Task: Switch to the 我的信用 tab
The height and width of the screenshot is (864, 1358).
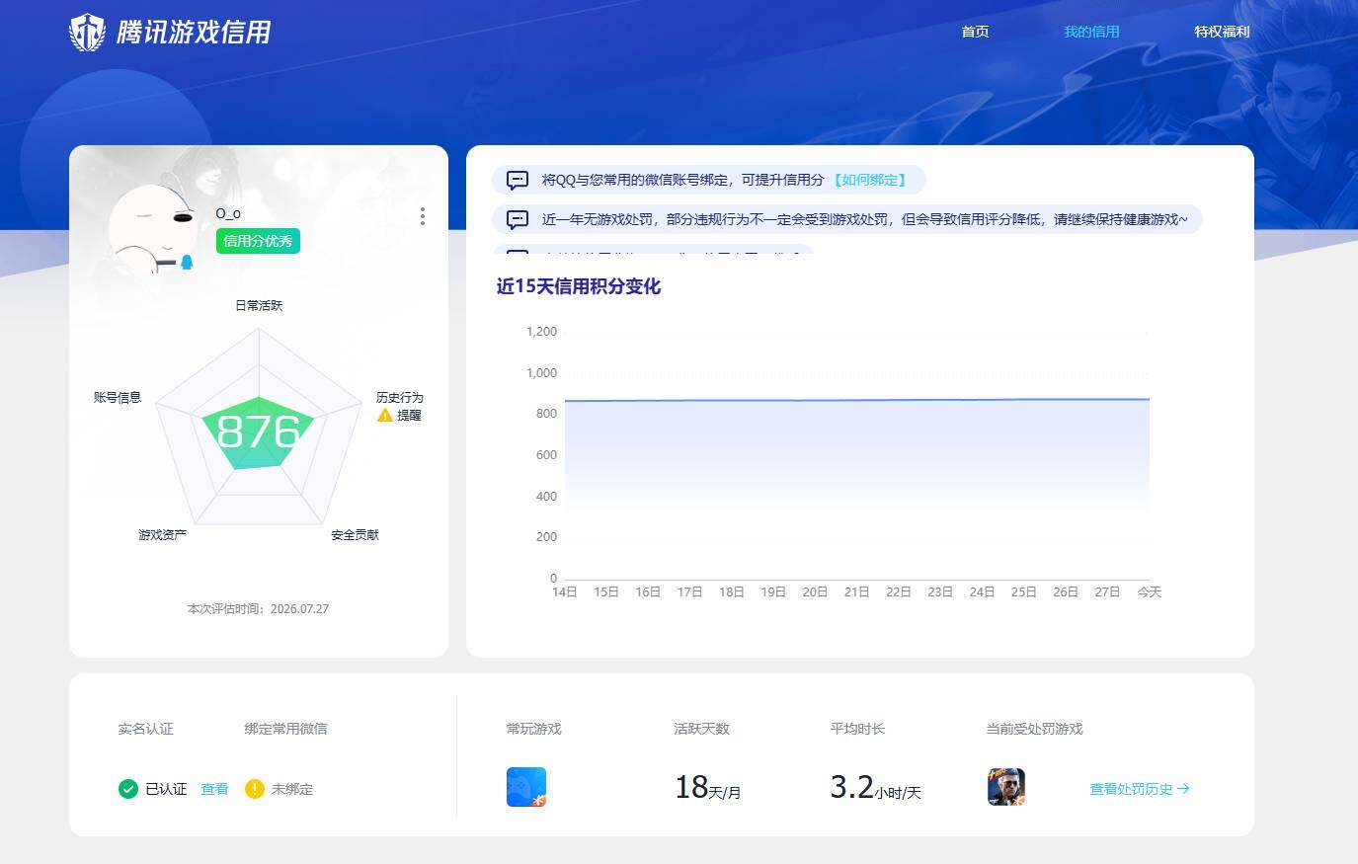Action: click(1091, 32)
